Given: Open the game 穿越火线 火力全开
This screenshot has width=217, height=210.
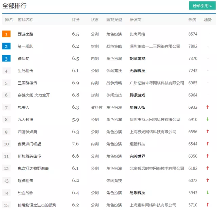Looking at the screenshot, I should 34,95.
